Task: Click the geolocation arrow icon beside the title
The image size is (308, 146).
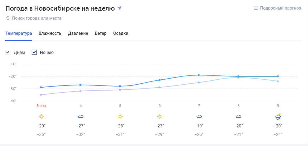Action: coord(119,8)
